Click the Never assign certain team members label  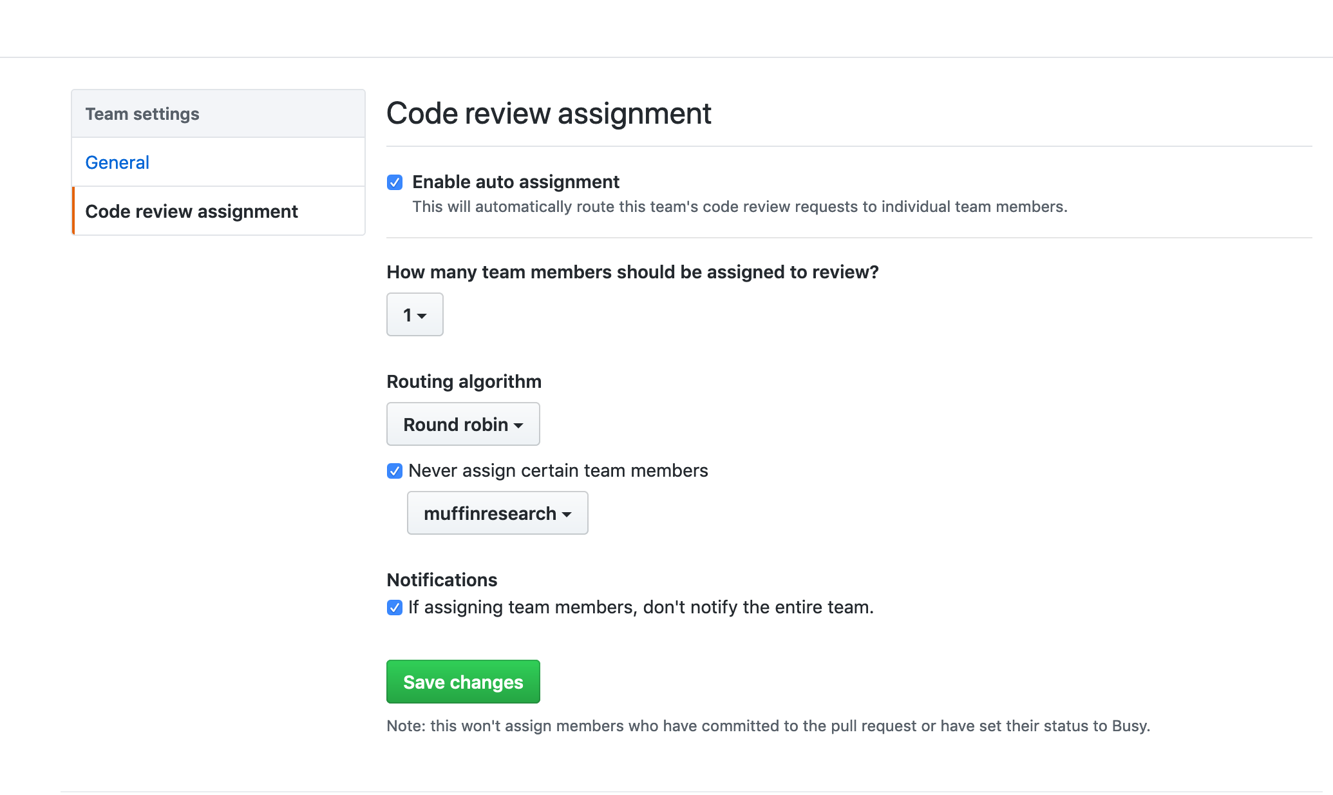pos(558,470)
